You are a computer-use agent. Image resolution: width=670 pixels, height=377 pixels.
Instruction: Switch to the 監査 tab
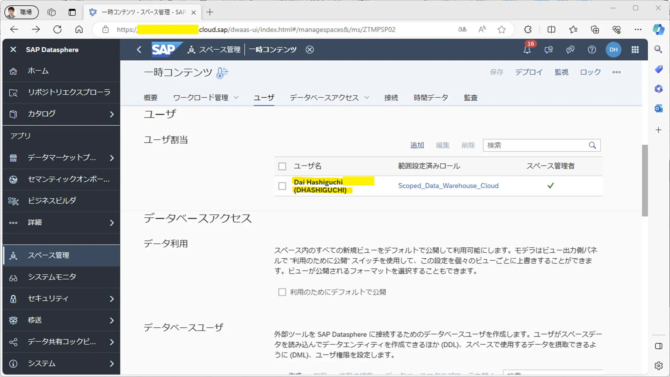(x=471, y=98)
